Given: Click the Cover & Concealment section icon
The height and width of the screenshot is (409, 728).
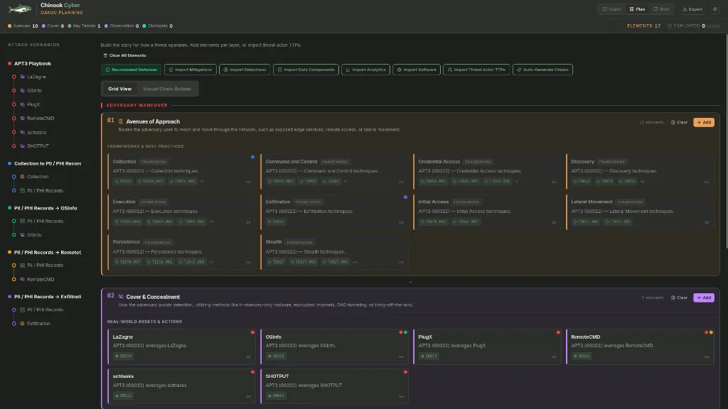Looking at the screenshot, I should [121, 297].
